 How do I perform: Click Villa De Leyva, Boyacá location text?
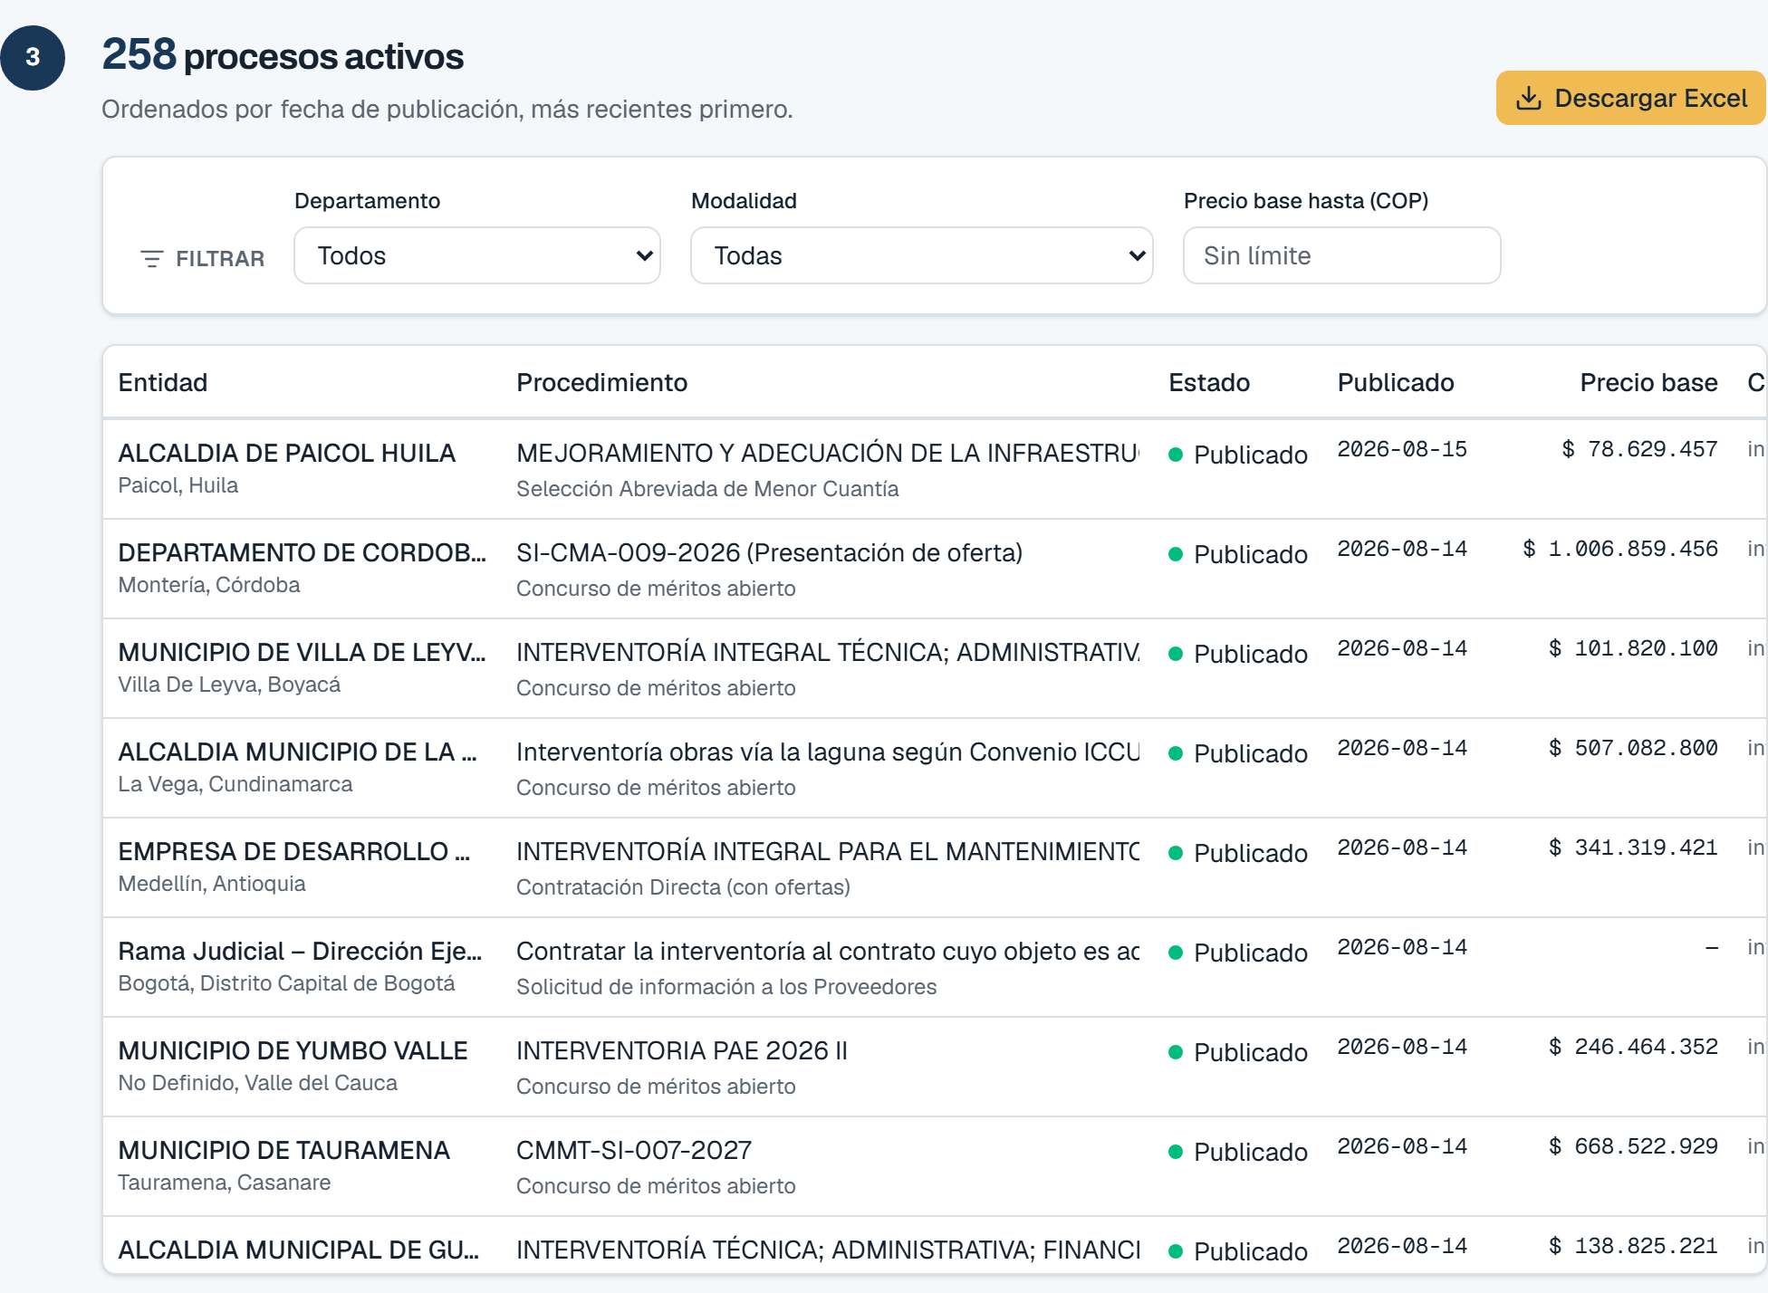(x=229, y=685)
